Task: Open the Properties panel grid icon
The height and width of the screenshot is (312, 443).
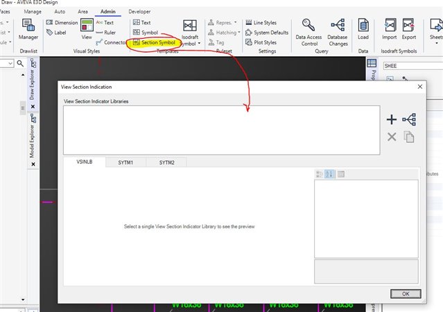Action: tap(372, 63)
